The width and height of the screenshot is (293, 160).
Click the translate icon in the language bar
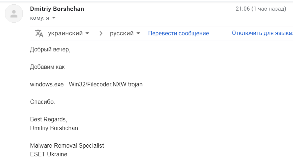(39, 34)
